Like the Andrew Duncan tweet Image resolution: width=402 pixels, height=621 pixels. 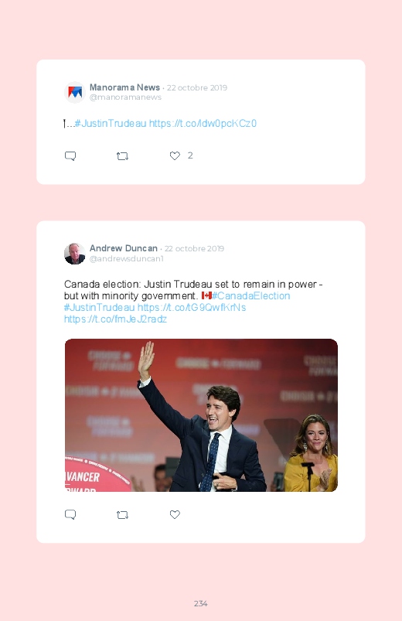pyautogui.click(x=175, y=514)
